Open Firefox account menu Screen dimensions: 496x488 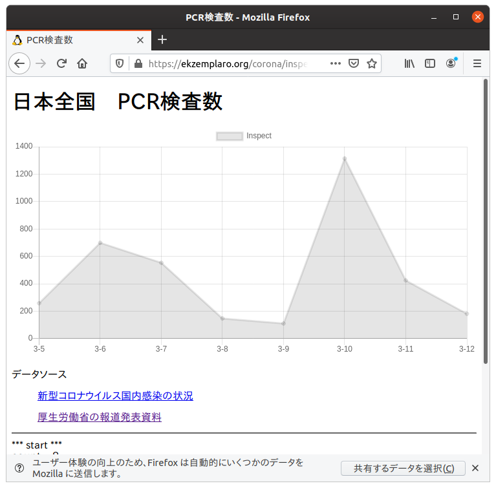point(451,63)
